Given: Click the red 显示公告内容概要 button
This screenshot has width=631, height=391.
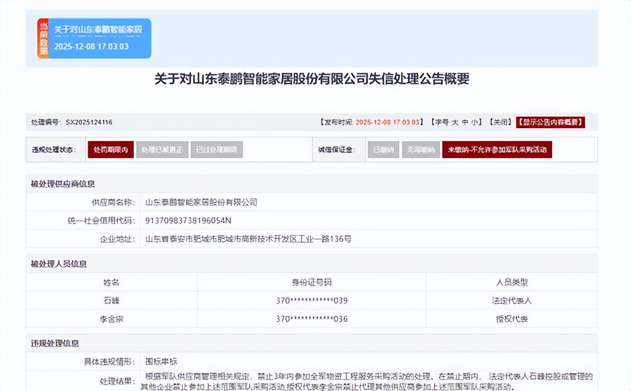Looking at the screenshot, I should 550,122.
